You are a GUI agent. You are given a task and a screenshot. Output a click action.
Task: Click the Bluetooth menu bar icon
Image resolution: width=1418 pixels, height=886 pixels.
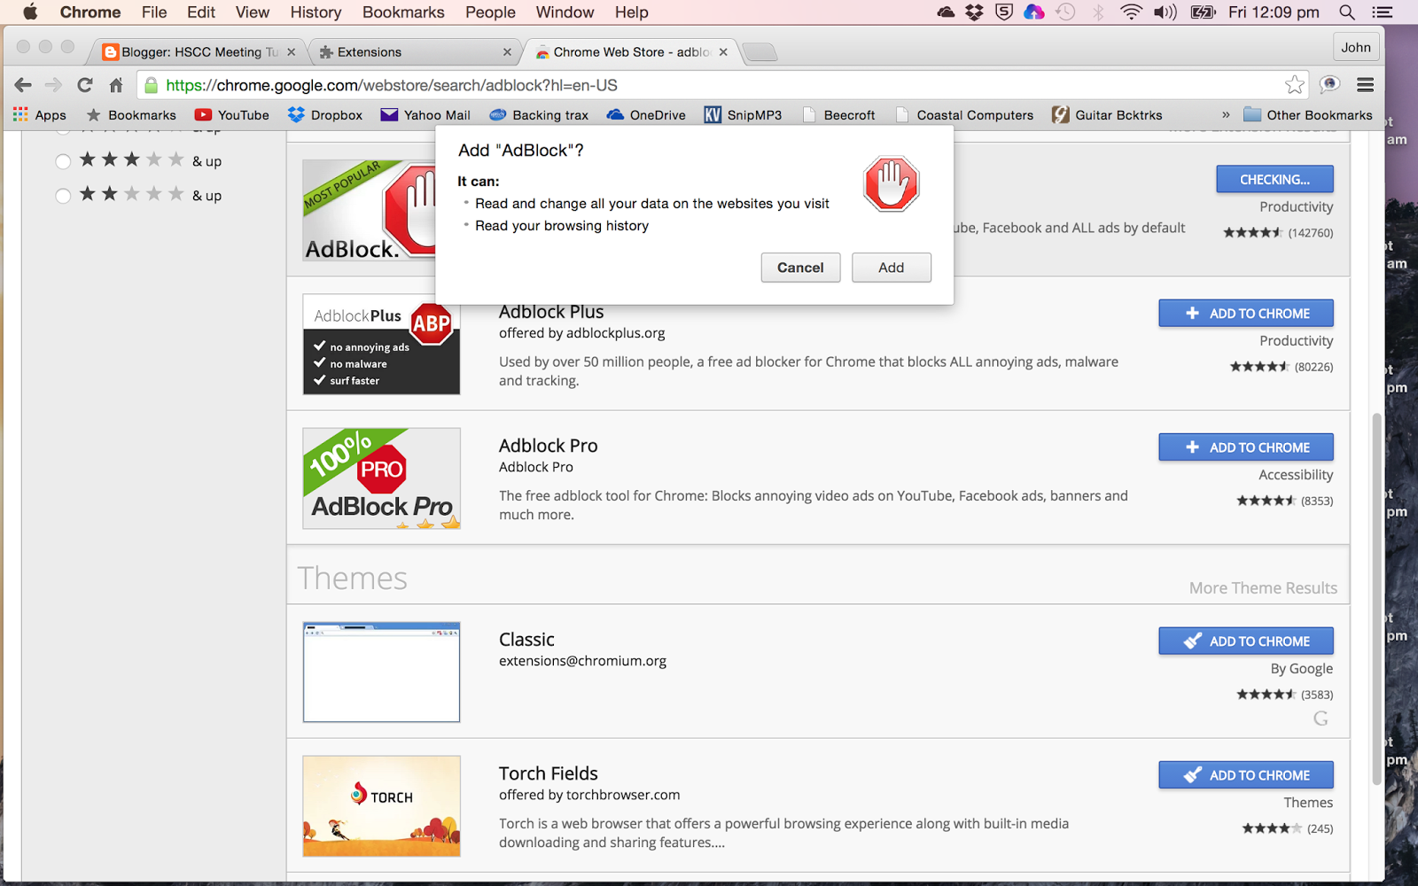click(x=1099, y=12)
